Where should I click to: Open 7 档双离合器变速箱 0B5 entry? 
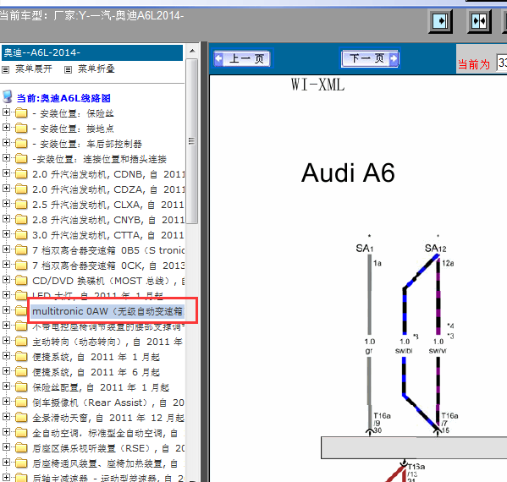pos(108,250)
